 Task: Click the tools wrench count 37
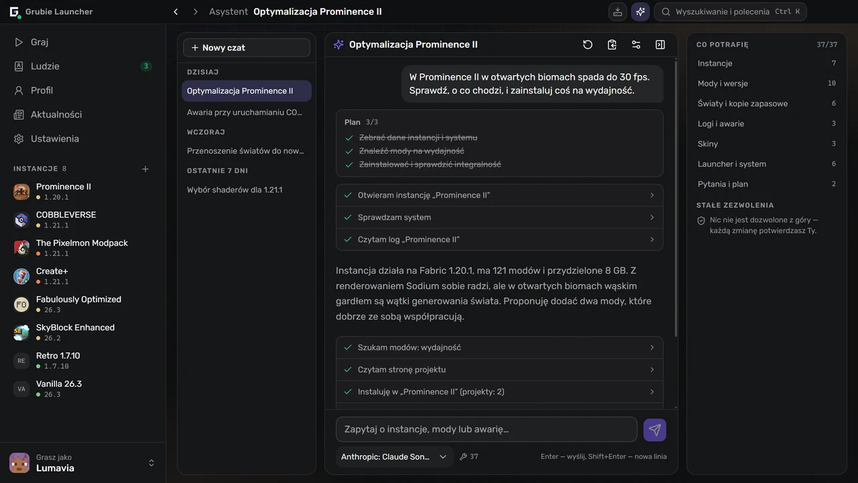(x=469, y=457)
